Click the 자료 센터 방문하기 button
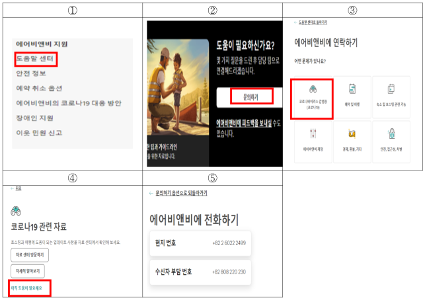This screenshot has height=300, width=425. (x=30, y=255)
